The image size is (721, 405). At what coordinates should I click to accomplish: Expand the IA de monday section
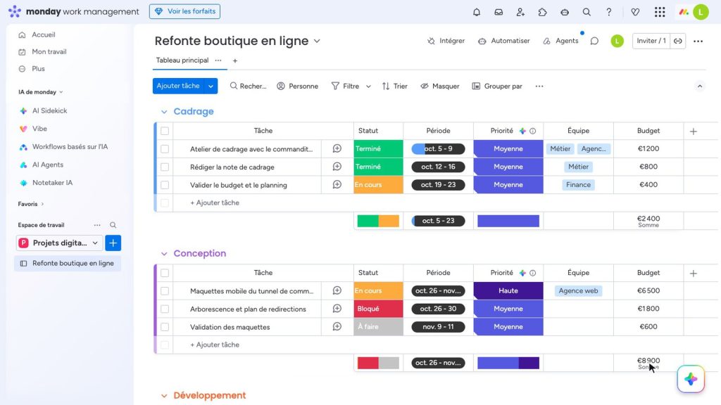tap(40, 92)
